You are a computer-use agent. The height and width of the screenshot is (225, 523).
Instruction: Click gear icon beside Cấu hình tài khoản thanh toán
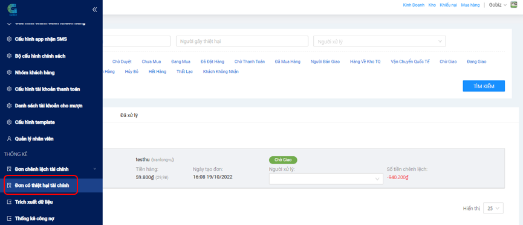click(9, 89)
